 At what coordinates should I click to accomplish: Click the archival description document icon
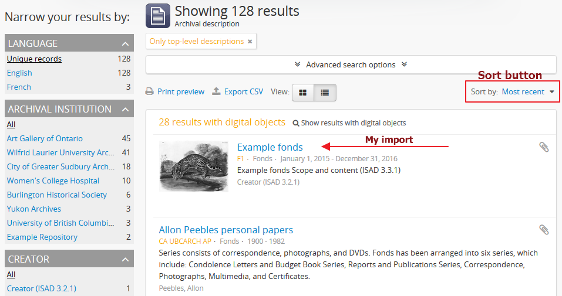pos(157,16)
